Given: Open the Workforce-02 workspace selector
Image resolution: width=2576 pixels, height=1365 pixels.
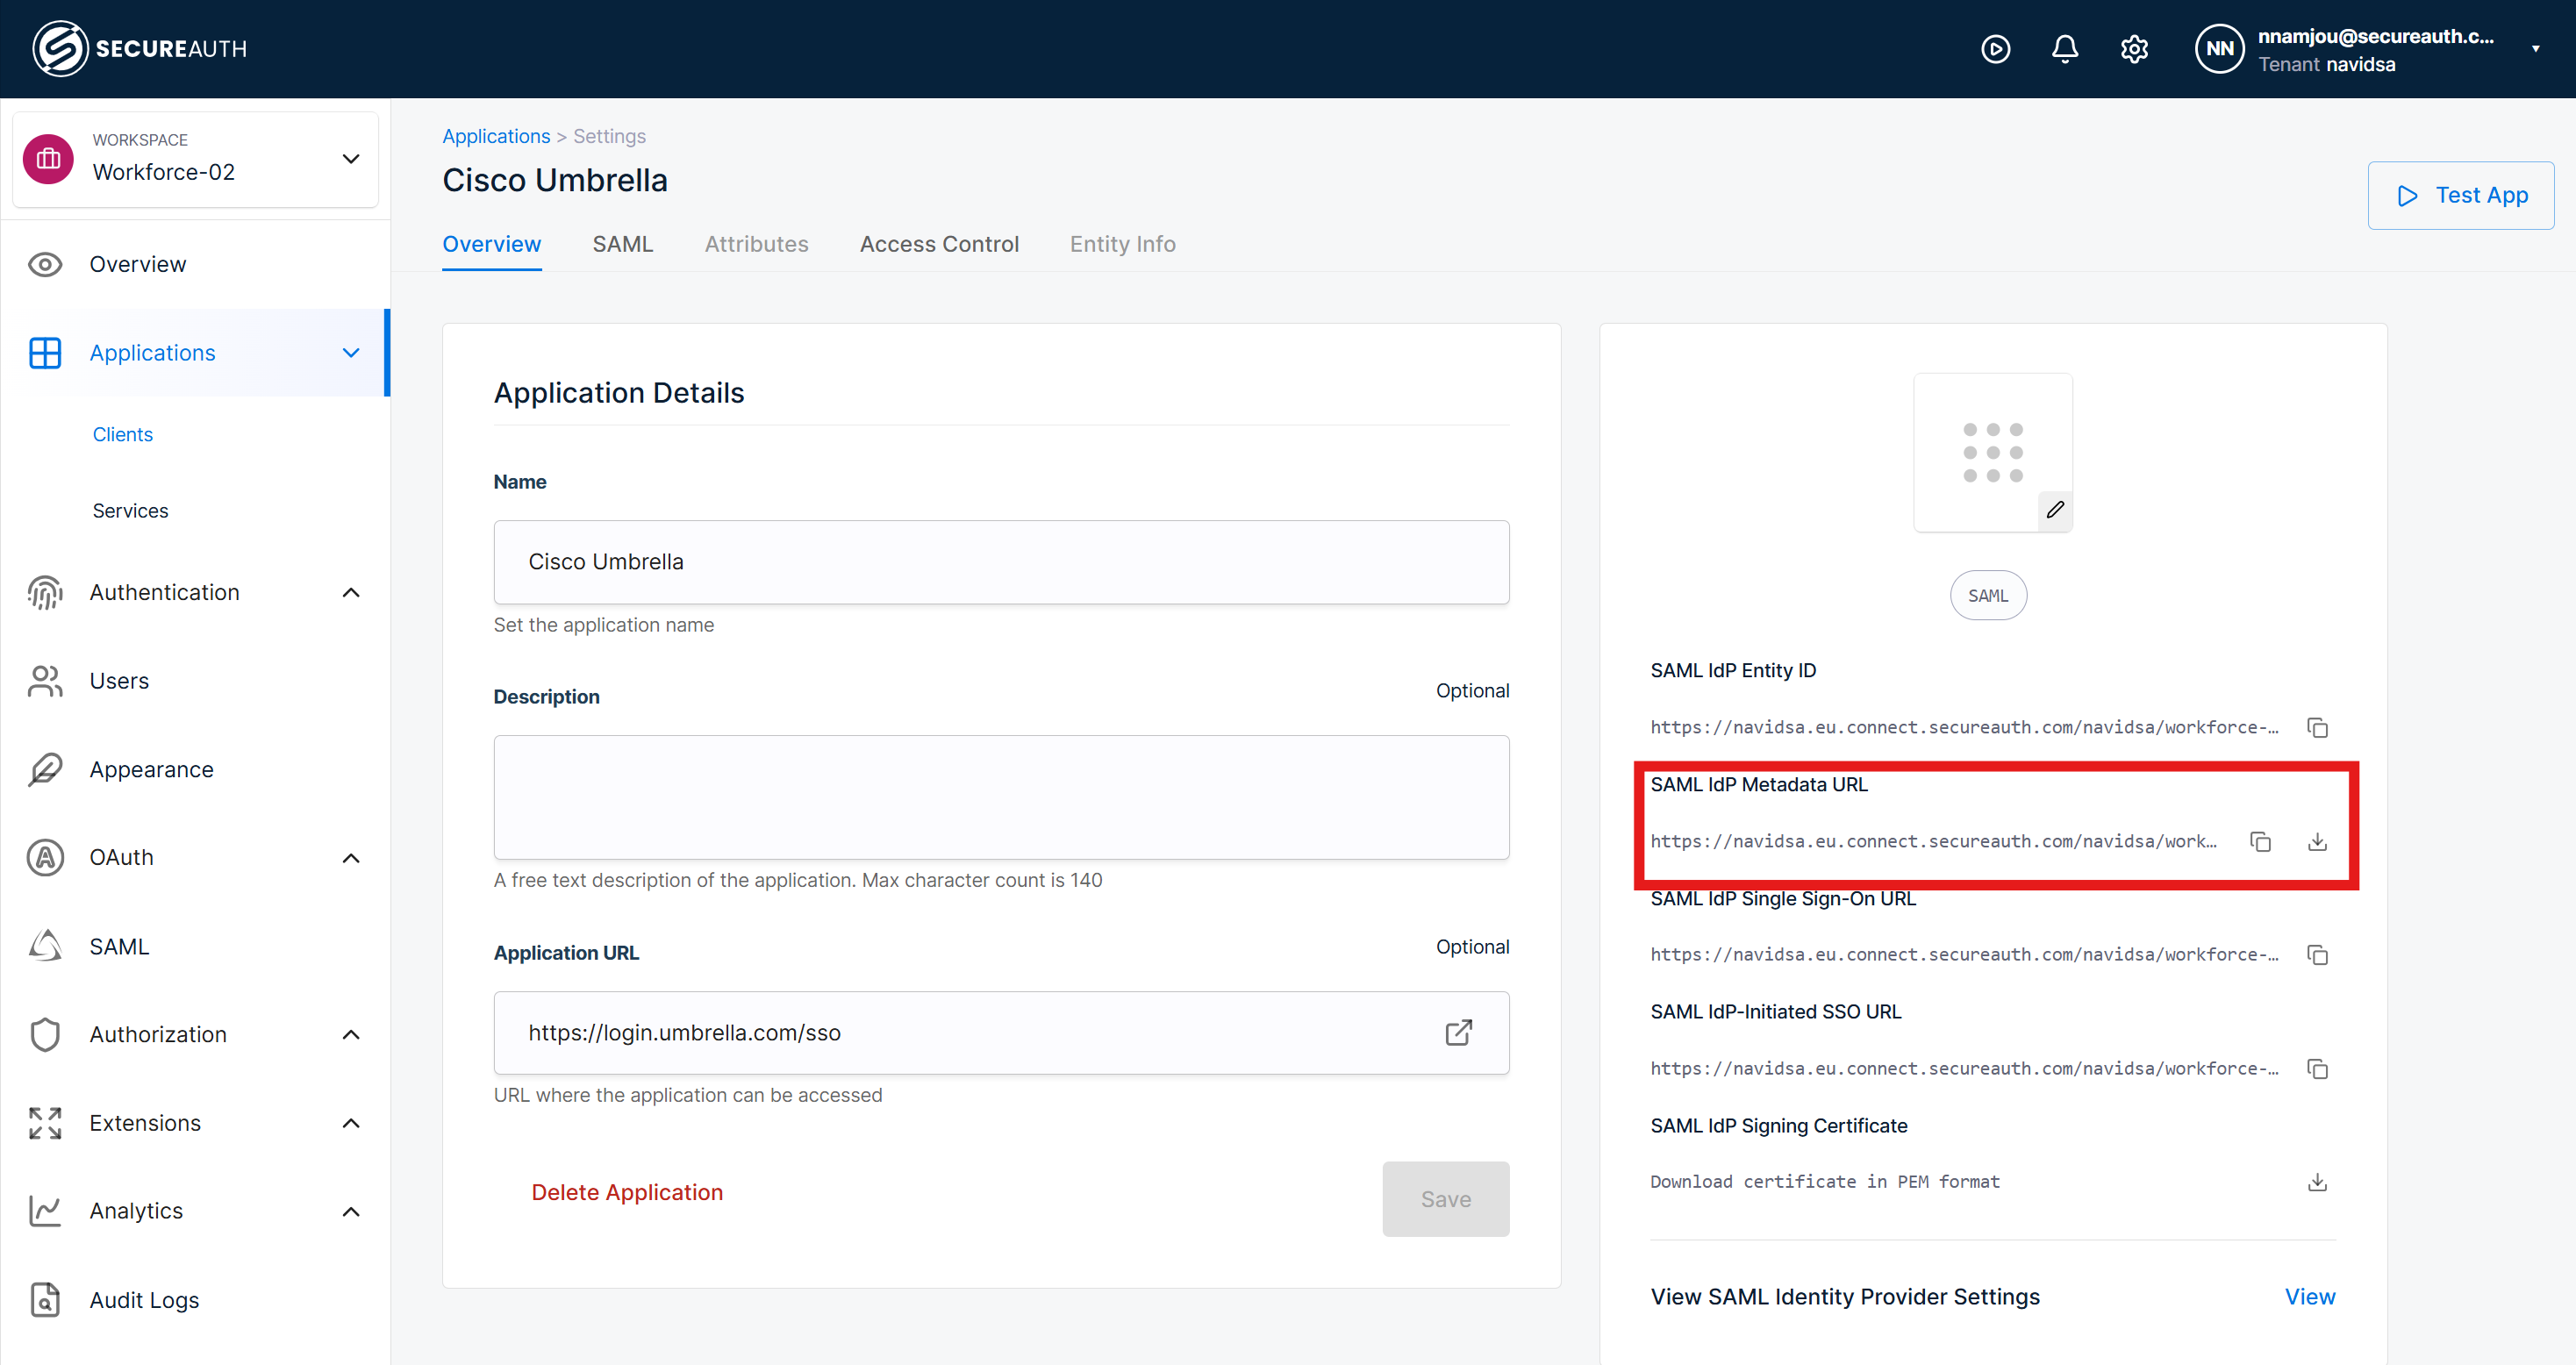Looking at the screenshot, I should coord(196,159).
